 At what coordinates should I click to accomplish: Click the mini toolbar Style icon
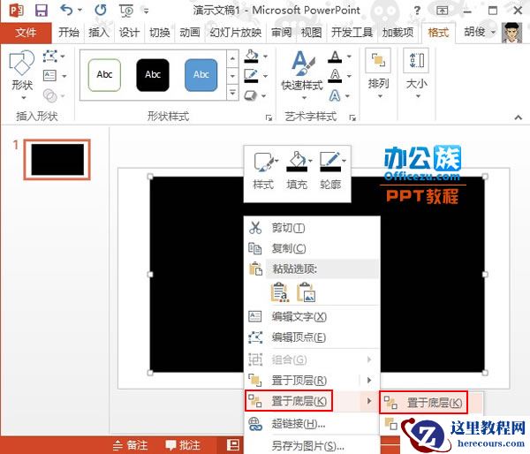pos(263,162)
